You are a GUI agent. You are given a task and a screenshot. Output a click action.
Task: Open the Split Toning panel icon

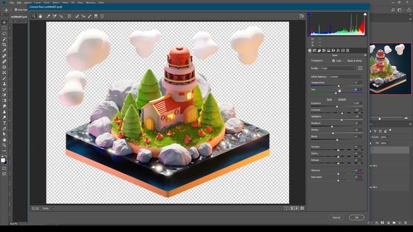tap(328, 50)
